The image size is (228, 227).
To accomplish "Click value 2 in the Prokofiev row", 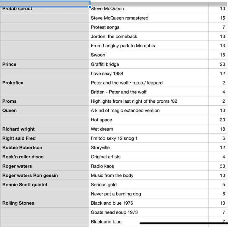I will point(218,83).
